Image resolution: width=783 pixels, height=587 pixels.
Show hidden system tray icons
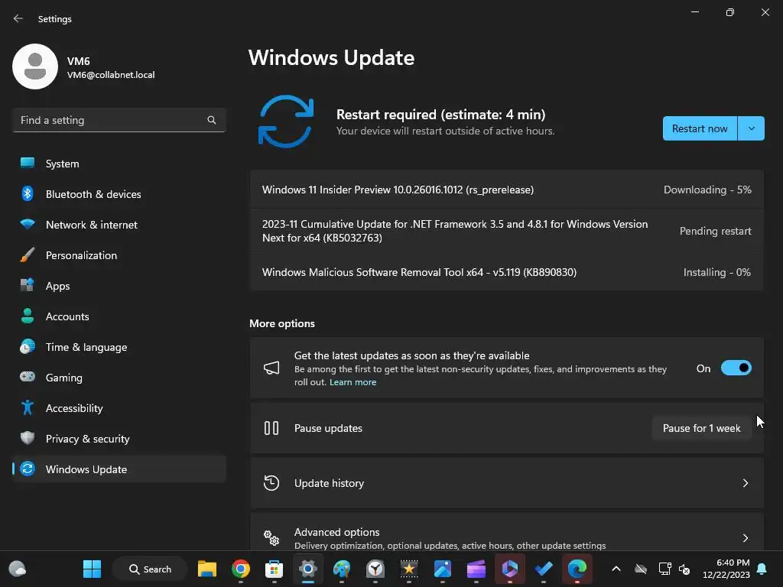pyautogui.click(x=616, y=569)
